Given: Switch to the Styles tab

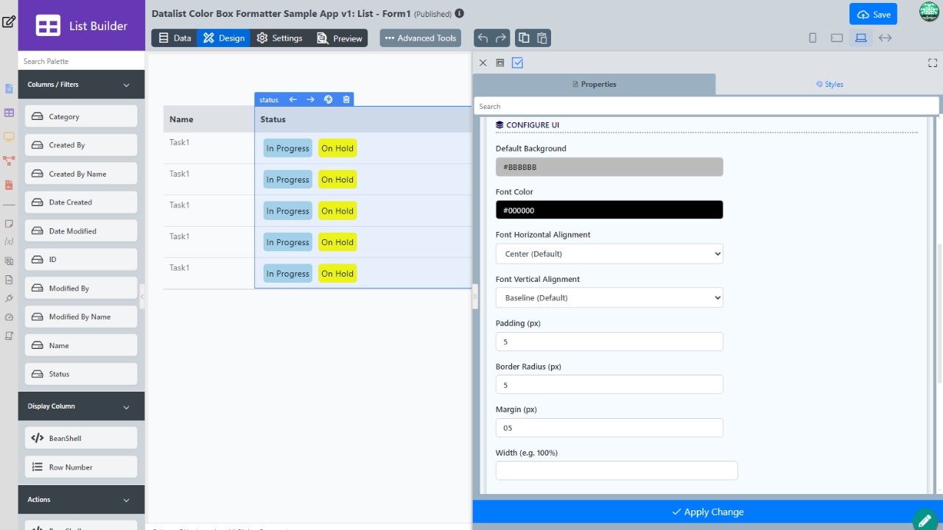Looking at the screenshot, I should pos(830,85).
